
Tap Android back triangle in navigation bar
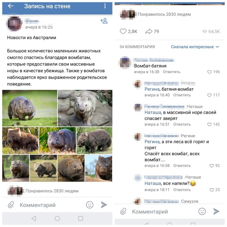pyautogui.click(x=34, y=218)
